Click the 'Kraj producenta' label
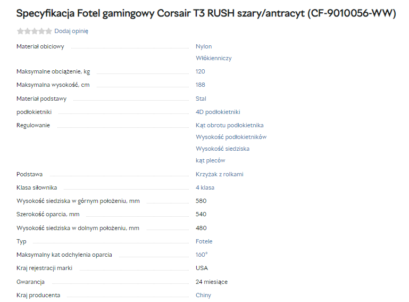Screen dimensions: 409x302 pyautogui.click(x=38, y=295)
